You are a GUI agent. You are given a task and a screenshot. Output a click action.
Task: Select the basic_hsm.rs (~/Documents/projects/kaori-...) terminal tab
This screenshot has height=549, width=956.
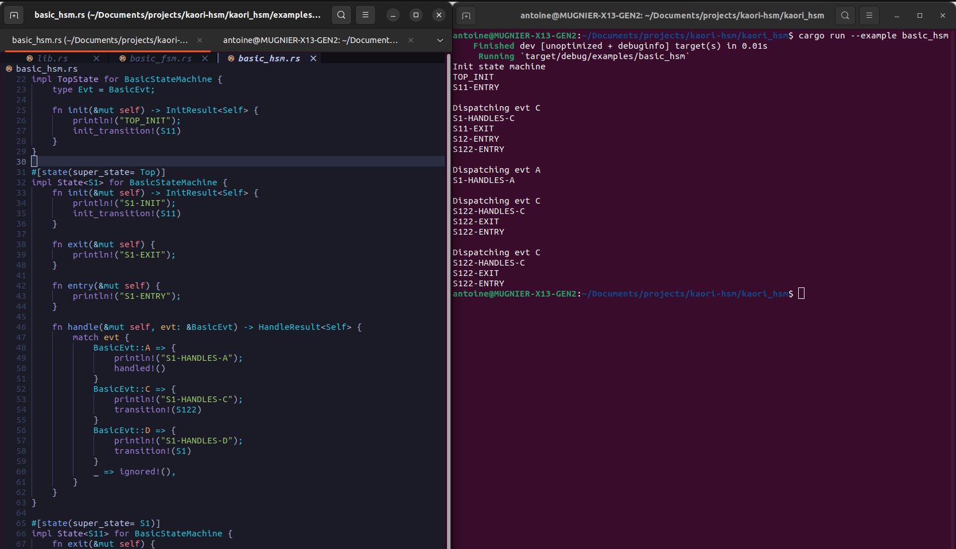(x=100, y=40)
